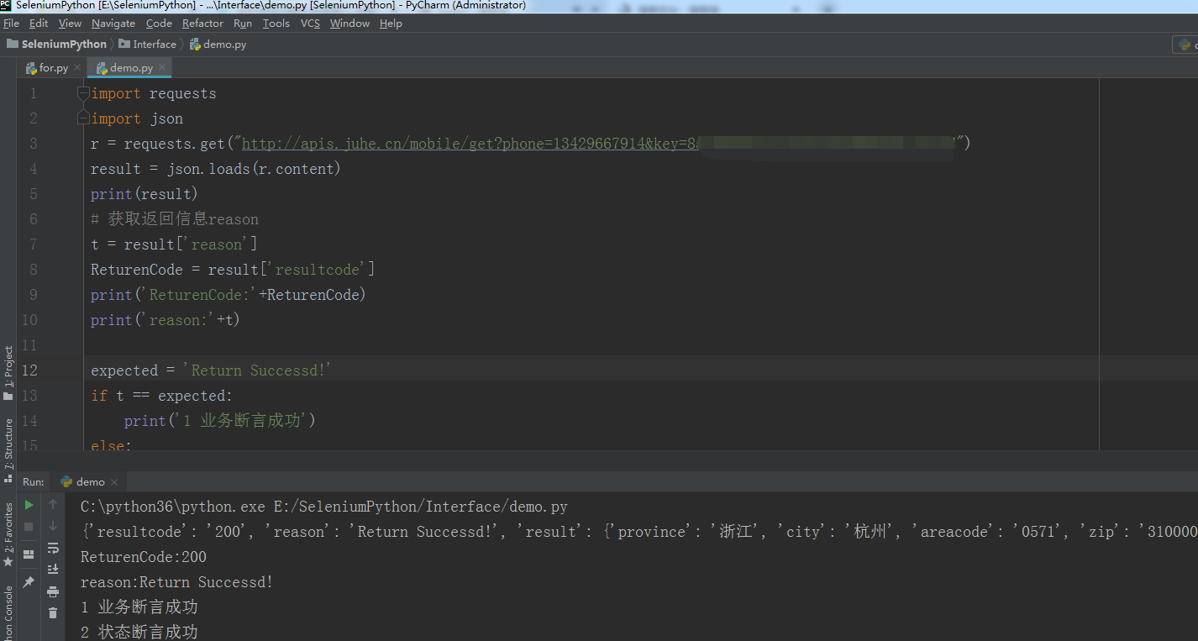Open the Refactor menu

[202, 24]
